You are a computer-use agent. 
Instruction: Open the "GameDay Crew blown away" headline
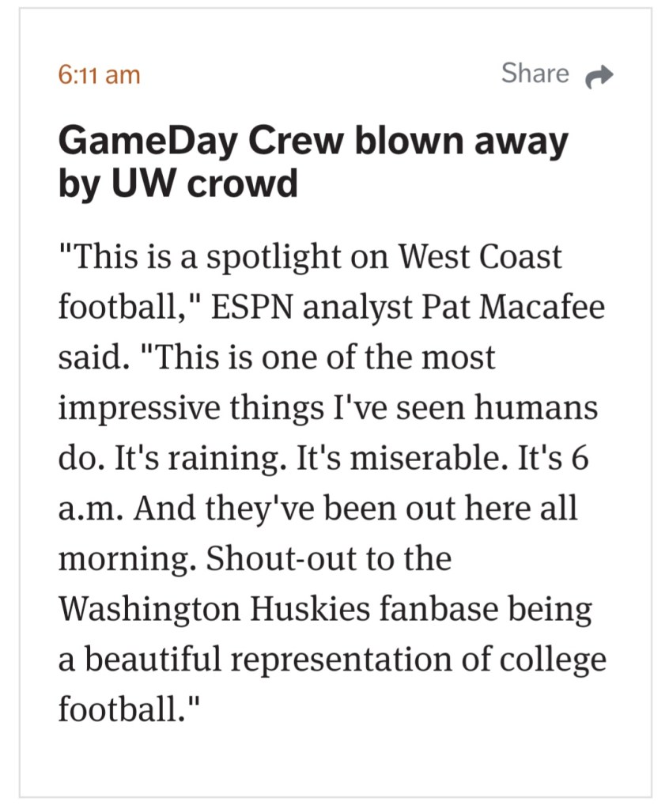[x=313, y=142]
